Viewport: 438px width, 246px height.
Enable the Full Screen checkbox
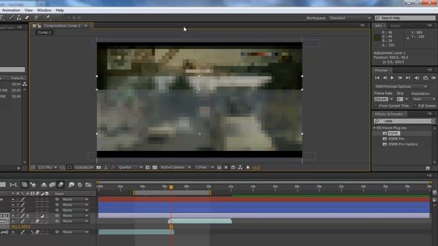(x=415, y=106)
